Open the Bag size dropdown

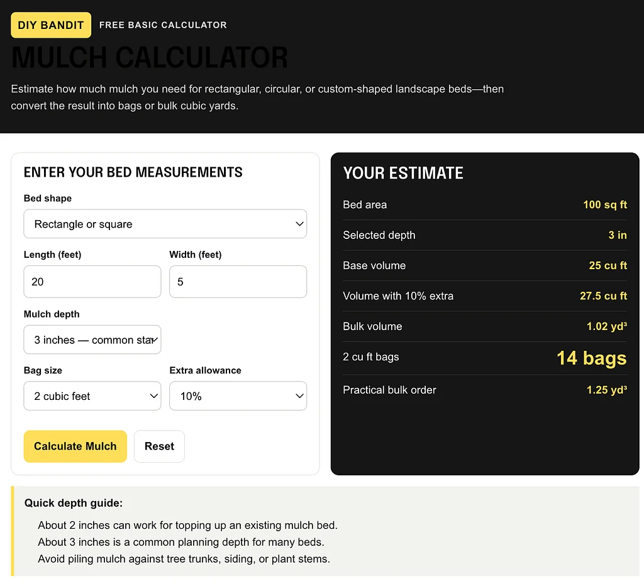[92, 396]
